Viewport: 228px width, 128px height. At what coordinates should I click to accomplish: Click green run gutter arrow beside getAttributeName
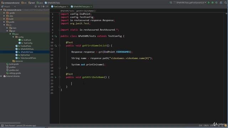[56, 77]
